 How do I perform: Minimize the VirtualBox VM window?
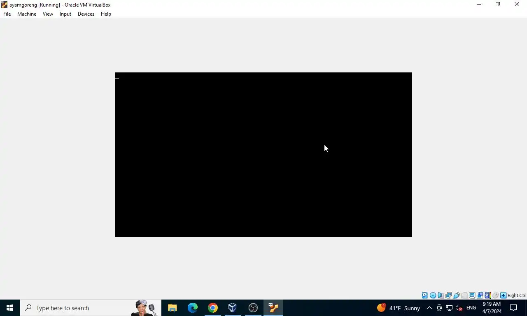(479, 5)
